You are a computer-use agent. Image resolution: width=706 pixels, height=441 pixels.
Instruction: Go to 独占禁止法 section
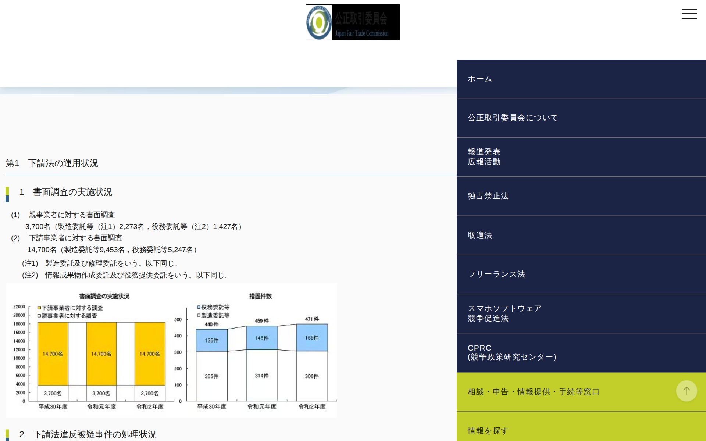tap(488, 196)
